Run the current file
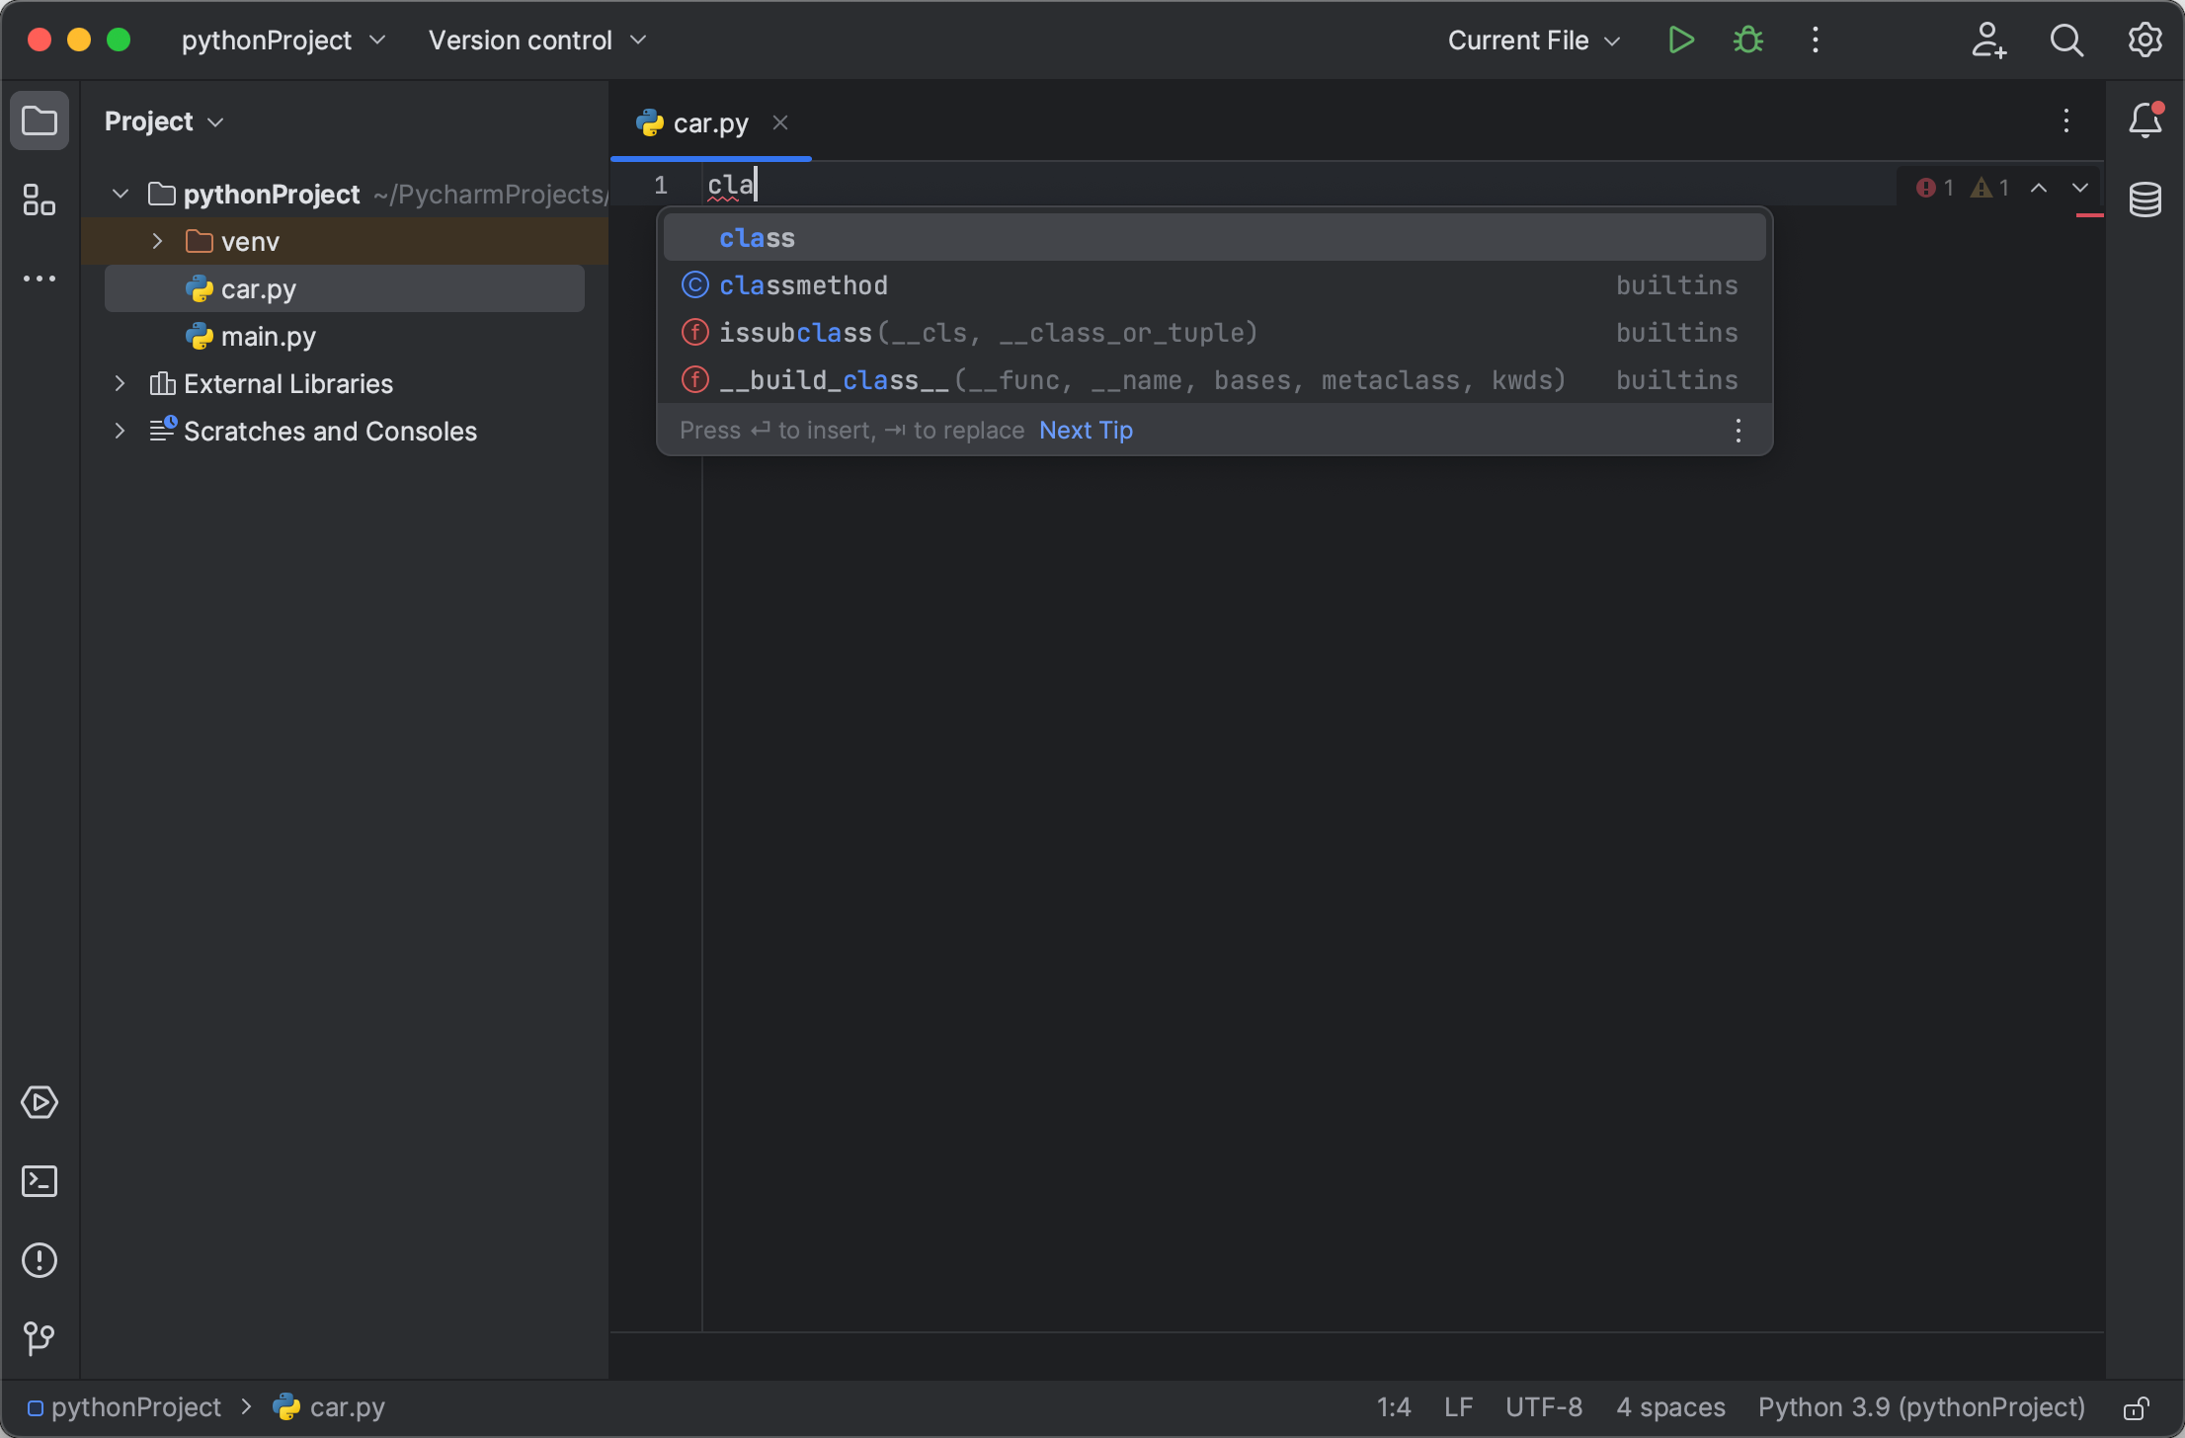2185x1438 pixels. pyautogui.click(x=1680, y=40)
